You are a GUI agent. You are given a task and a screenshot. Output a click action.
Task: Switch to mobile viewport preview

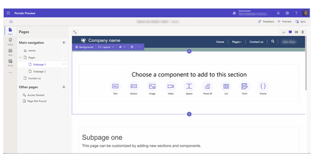pyautogui.click(x=303, y=32)
